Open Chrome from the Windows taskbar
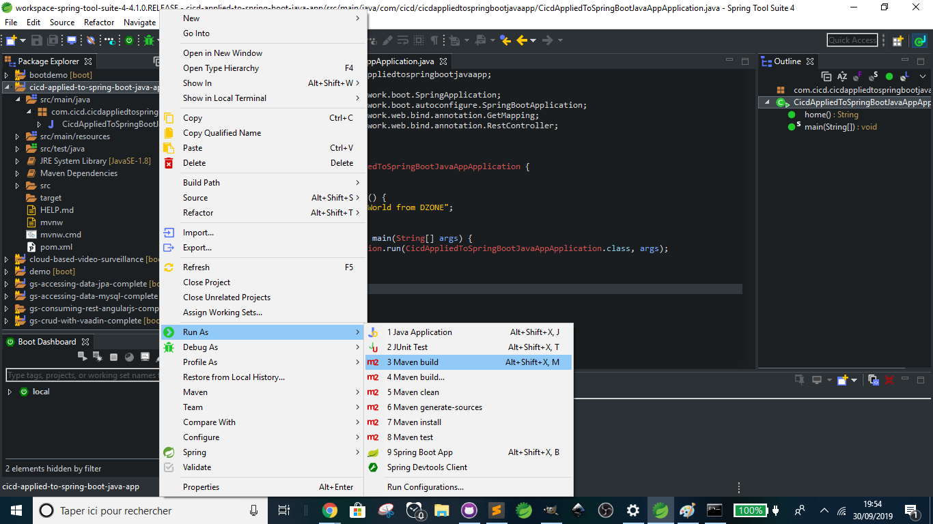933x524 pixels. pyautogui.click(x=330, y=510)
